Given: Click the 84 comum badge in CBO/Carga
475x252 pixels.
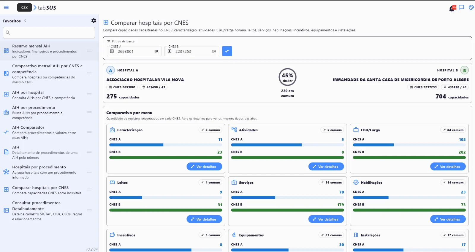Looking at the screenshot, I should pos(453,130).
